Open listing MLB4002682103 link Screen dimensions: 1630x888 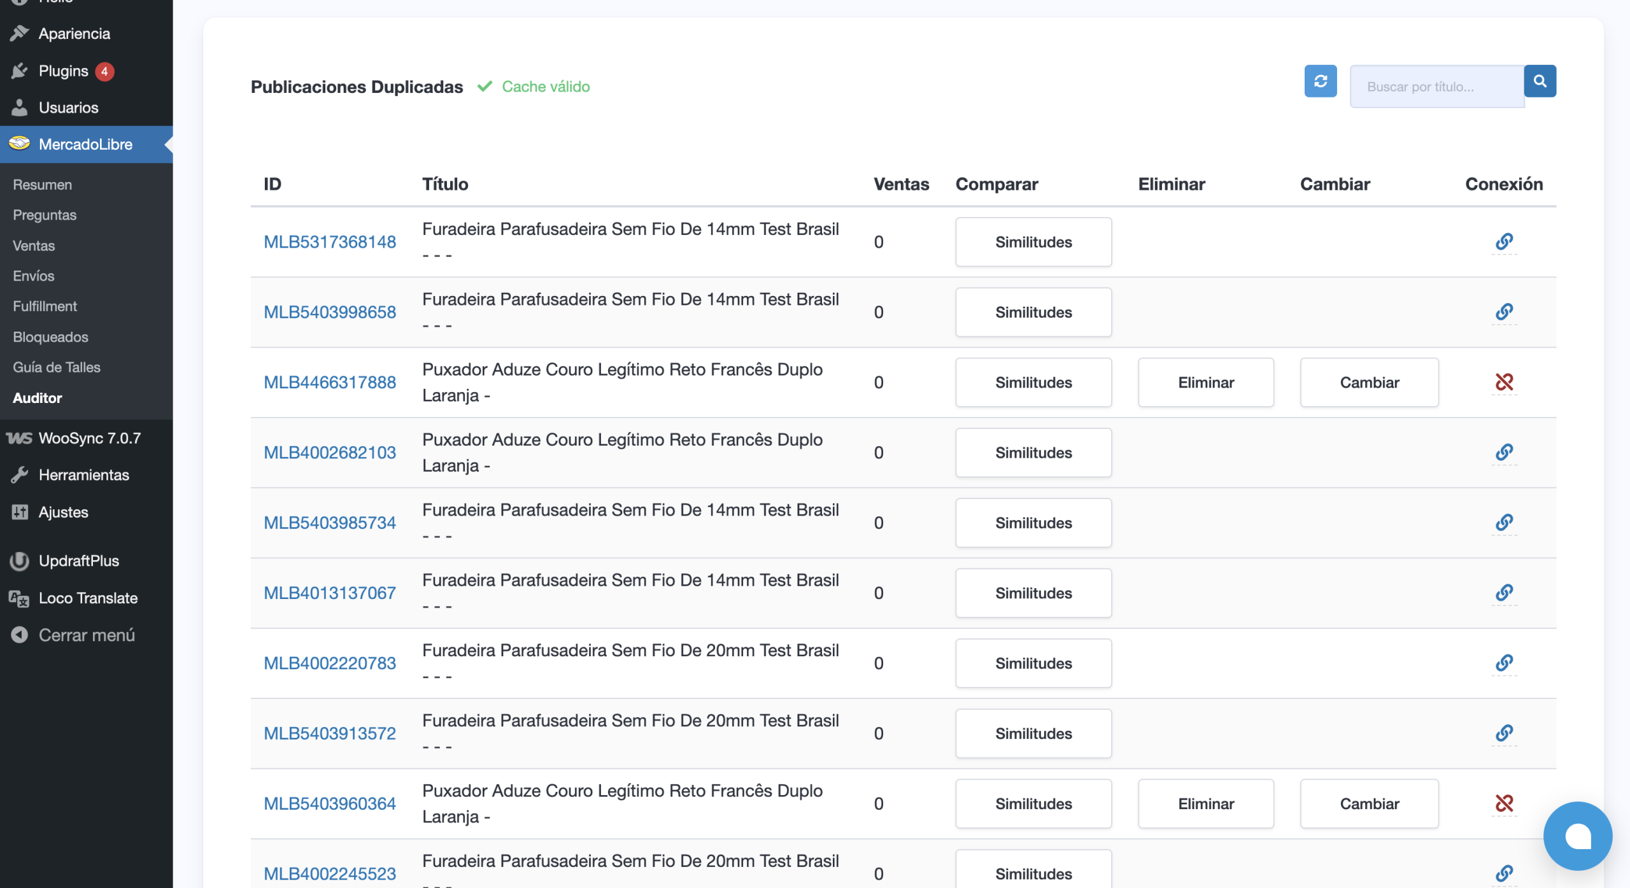coord(330,453)
